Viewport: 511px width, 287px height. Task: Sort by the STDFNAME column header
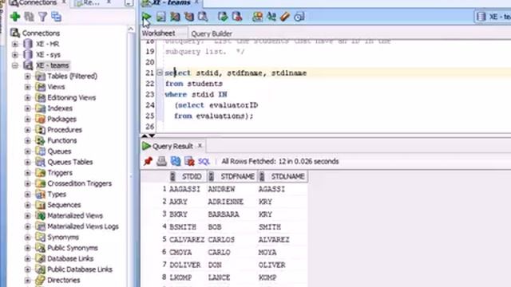(232, 176)
